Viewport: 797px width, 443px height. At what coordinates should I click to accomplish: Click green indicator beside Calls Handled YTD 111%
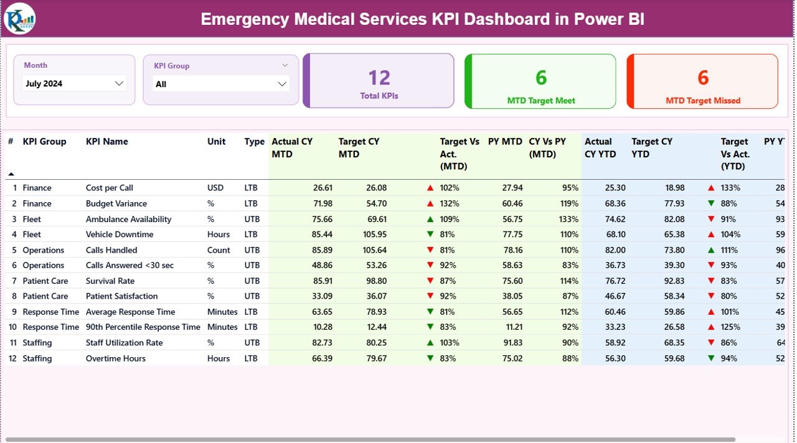[x=712, y=249]
